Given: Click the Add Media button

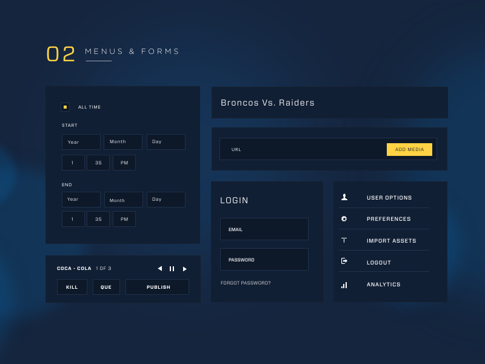Looking at the screenshot, I should (409, 149).
